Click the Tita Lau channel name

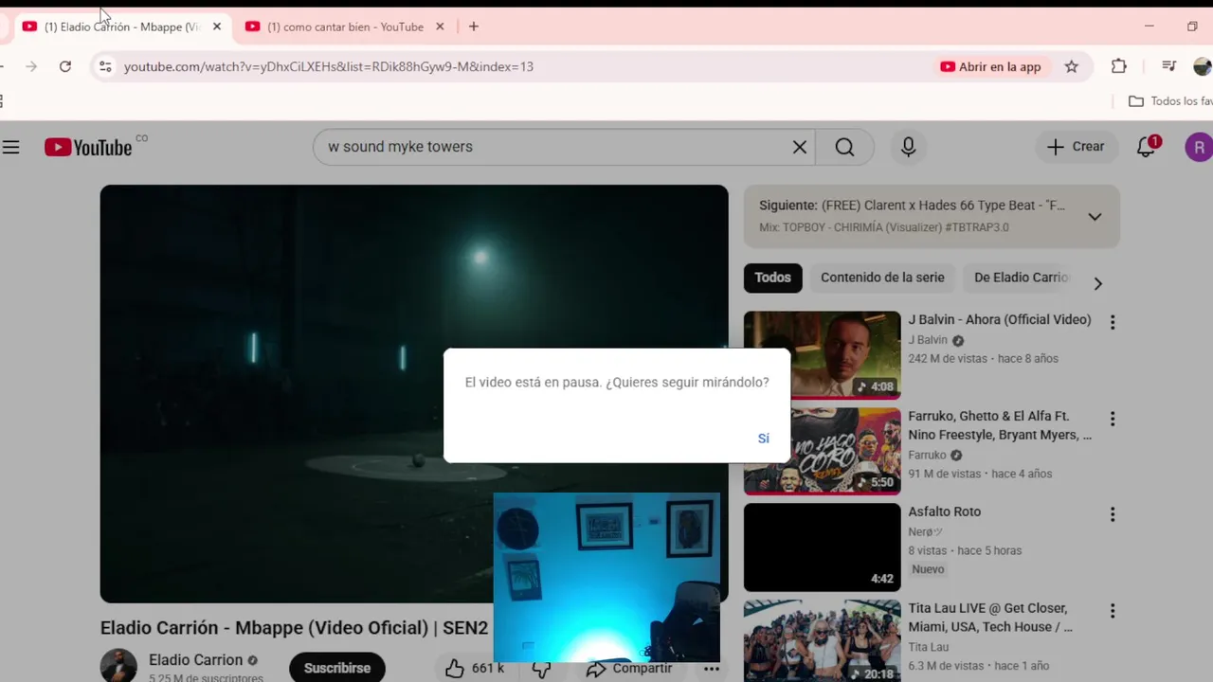tap(929, 647)
